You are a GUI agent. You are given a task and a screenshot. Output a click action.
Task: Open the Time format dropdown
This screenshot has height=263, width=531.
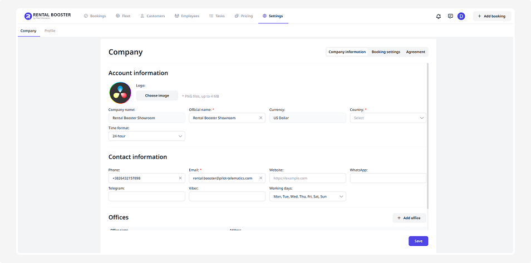146,136
